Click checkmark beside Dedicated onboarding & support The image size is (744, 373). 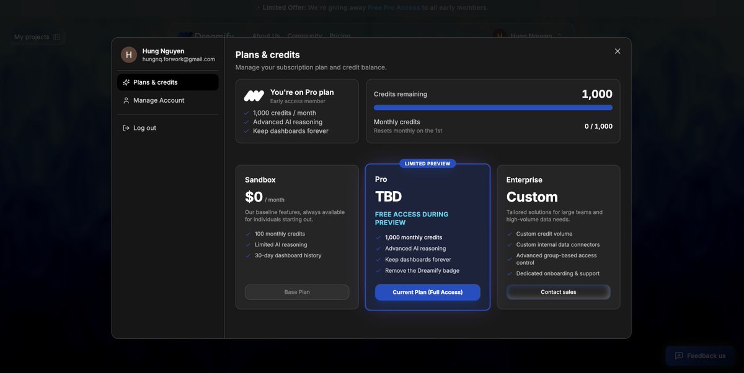point(510,273)
